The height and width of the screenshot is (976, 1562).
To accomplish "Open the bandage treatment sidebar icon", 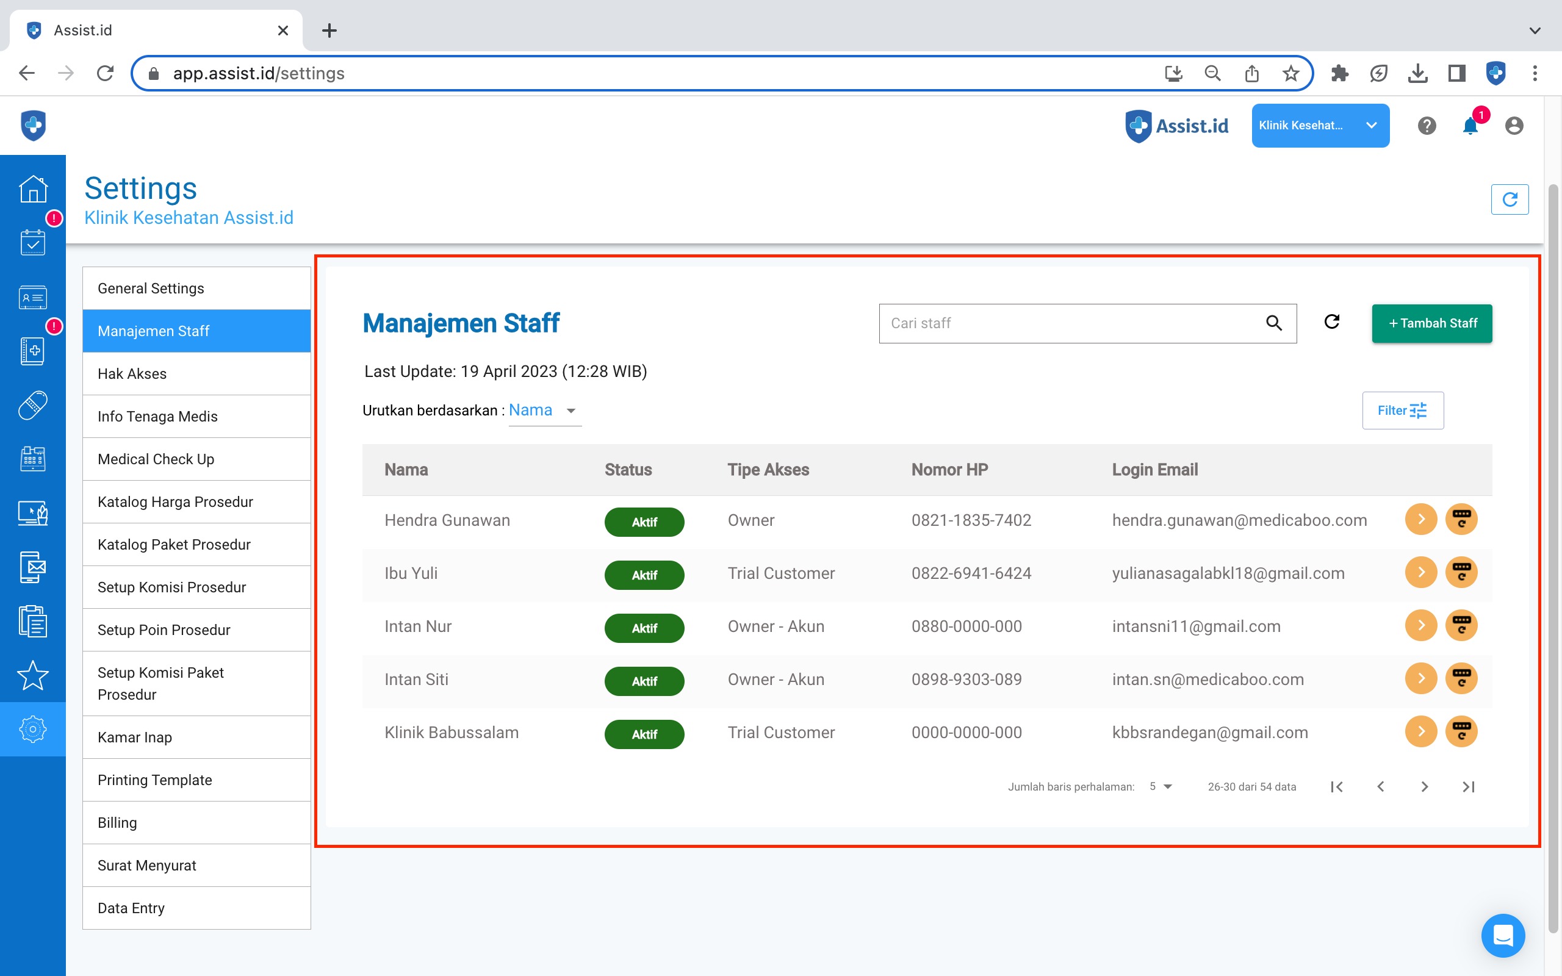I will [32, 404].
